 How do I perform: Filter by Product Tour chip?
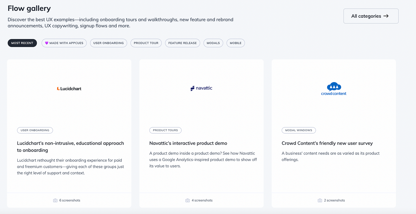[x=146, y=43]
